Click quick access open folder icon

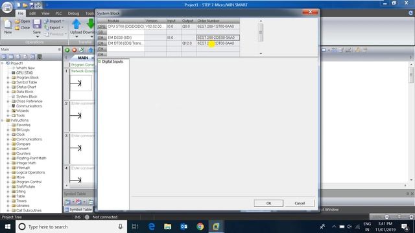[x=25, y=5]
